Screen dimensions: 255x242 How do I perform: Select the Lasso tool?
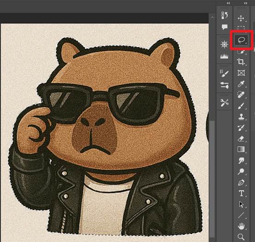click(242, 40)
